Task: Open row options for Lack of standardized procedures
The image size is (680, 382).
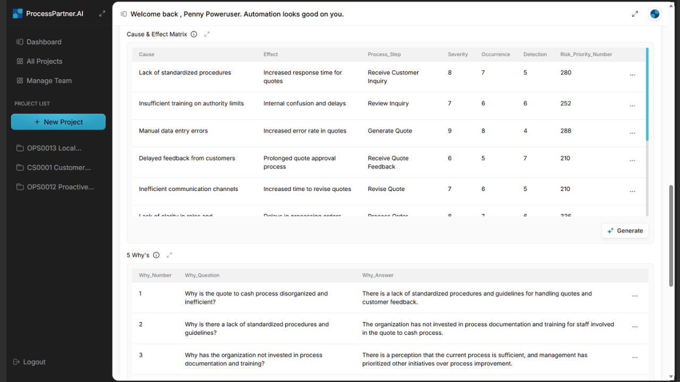Action: click(x=632, y=75)
